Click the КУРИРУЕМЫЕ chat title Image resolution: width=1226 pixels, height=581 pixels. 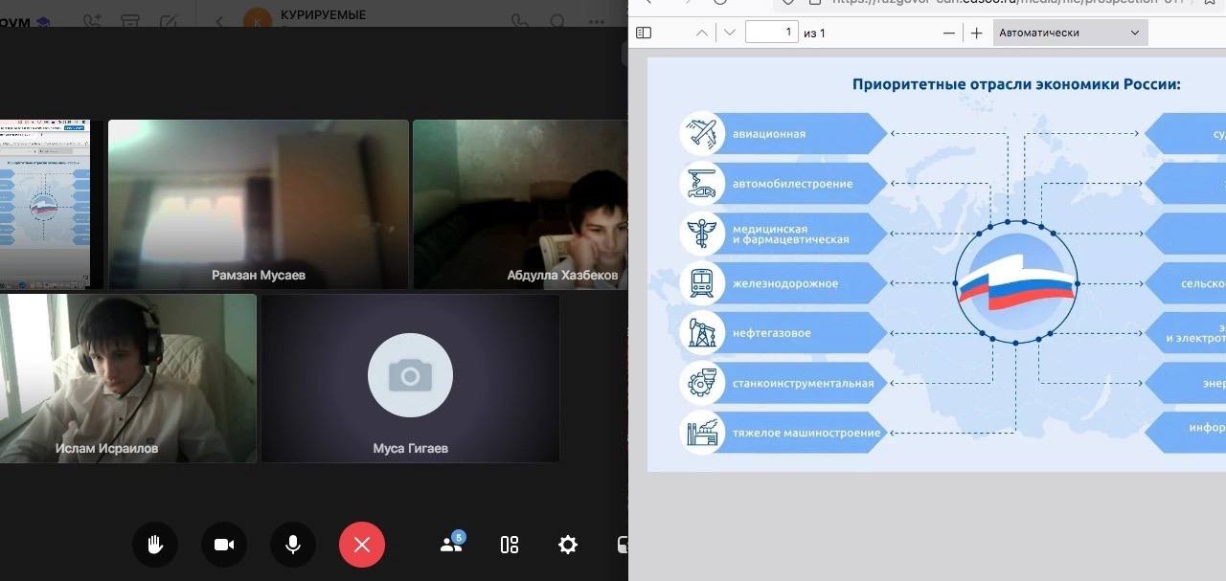tap(324, 15)
